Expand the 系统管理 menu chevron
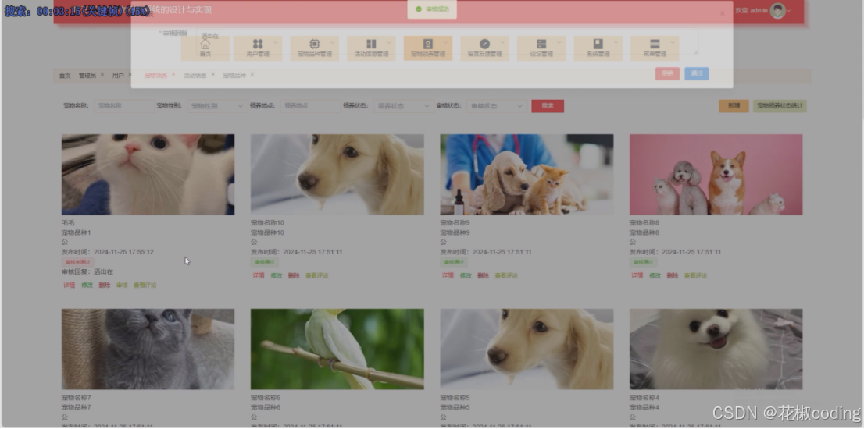864x429 pixels. 616,42
